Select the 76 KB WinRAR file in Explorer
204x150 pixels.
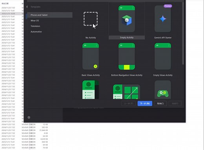[x=25, y=148]
